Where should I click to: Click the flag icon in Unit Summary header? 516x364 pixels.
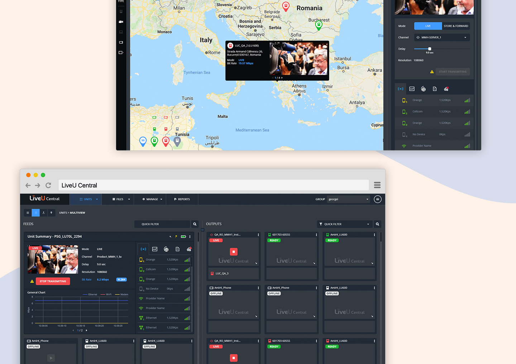(176, 236)
